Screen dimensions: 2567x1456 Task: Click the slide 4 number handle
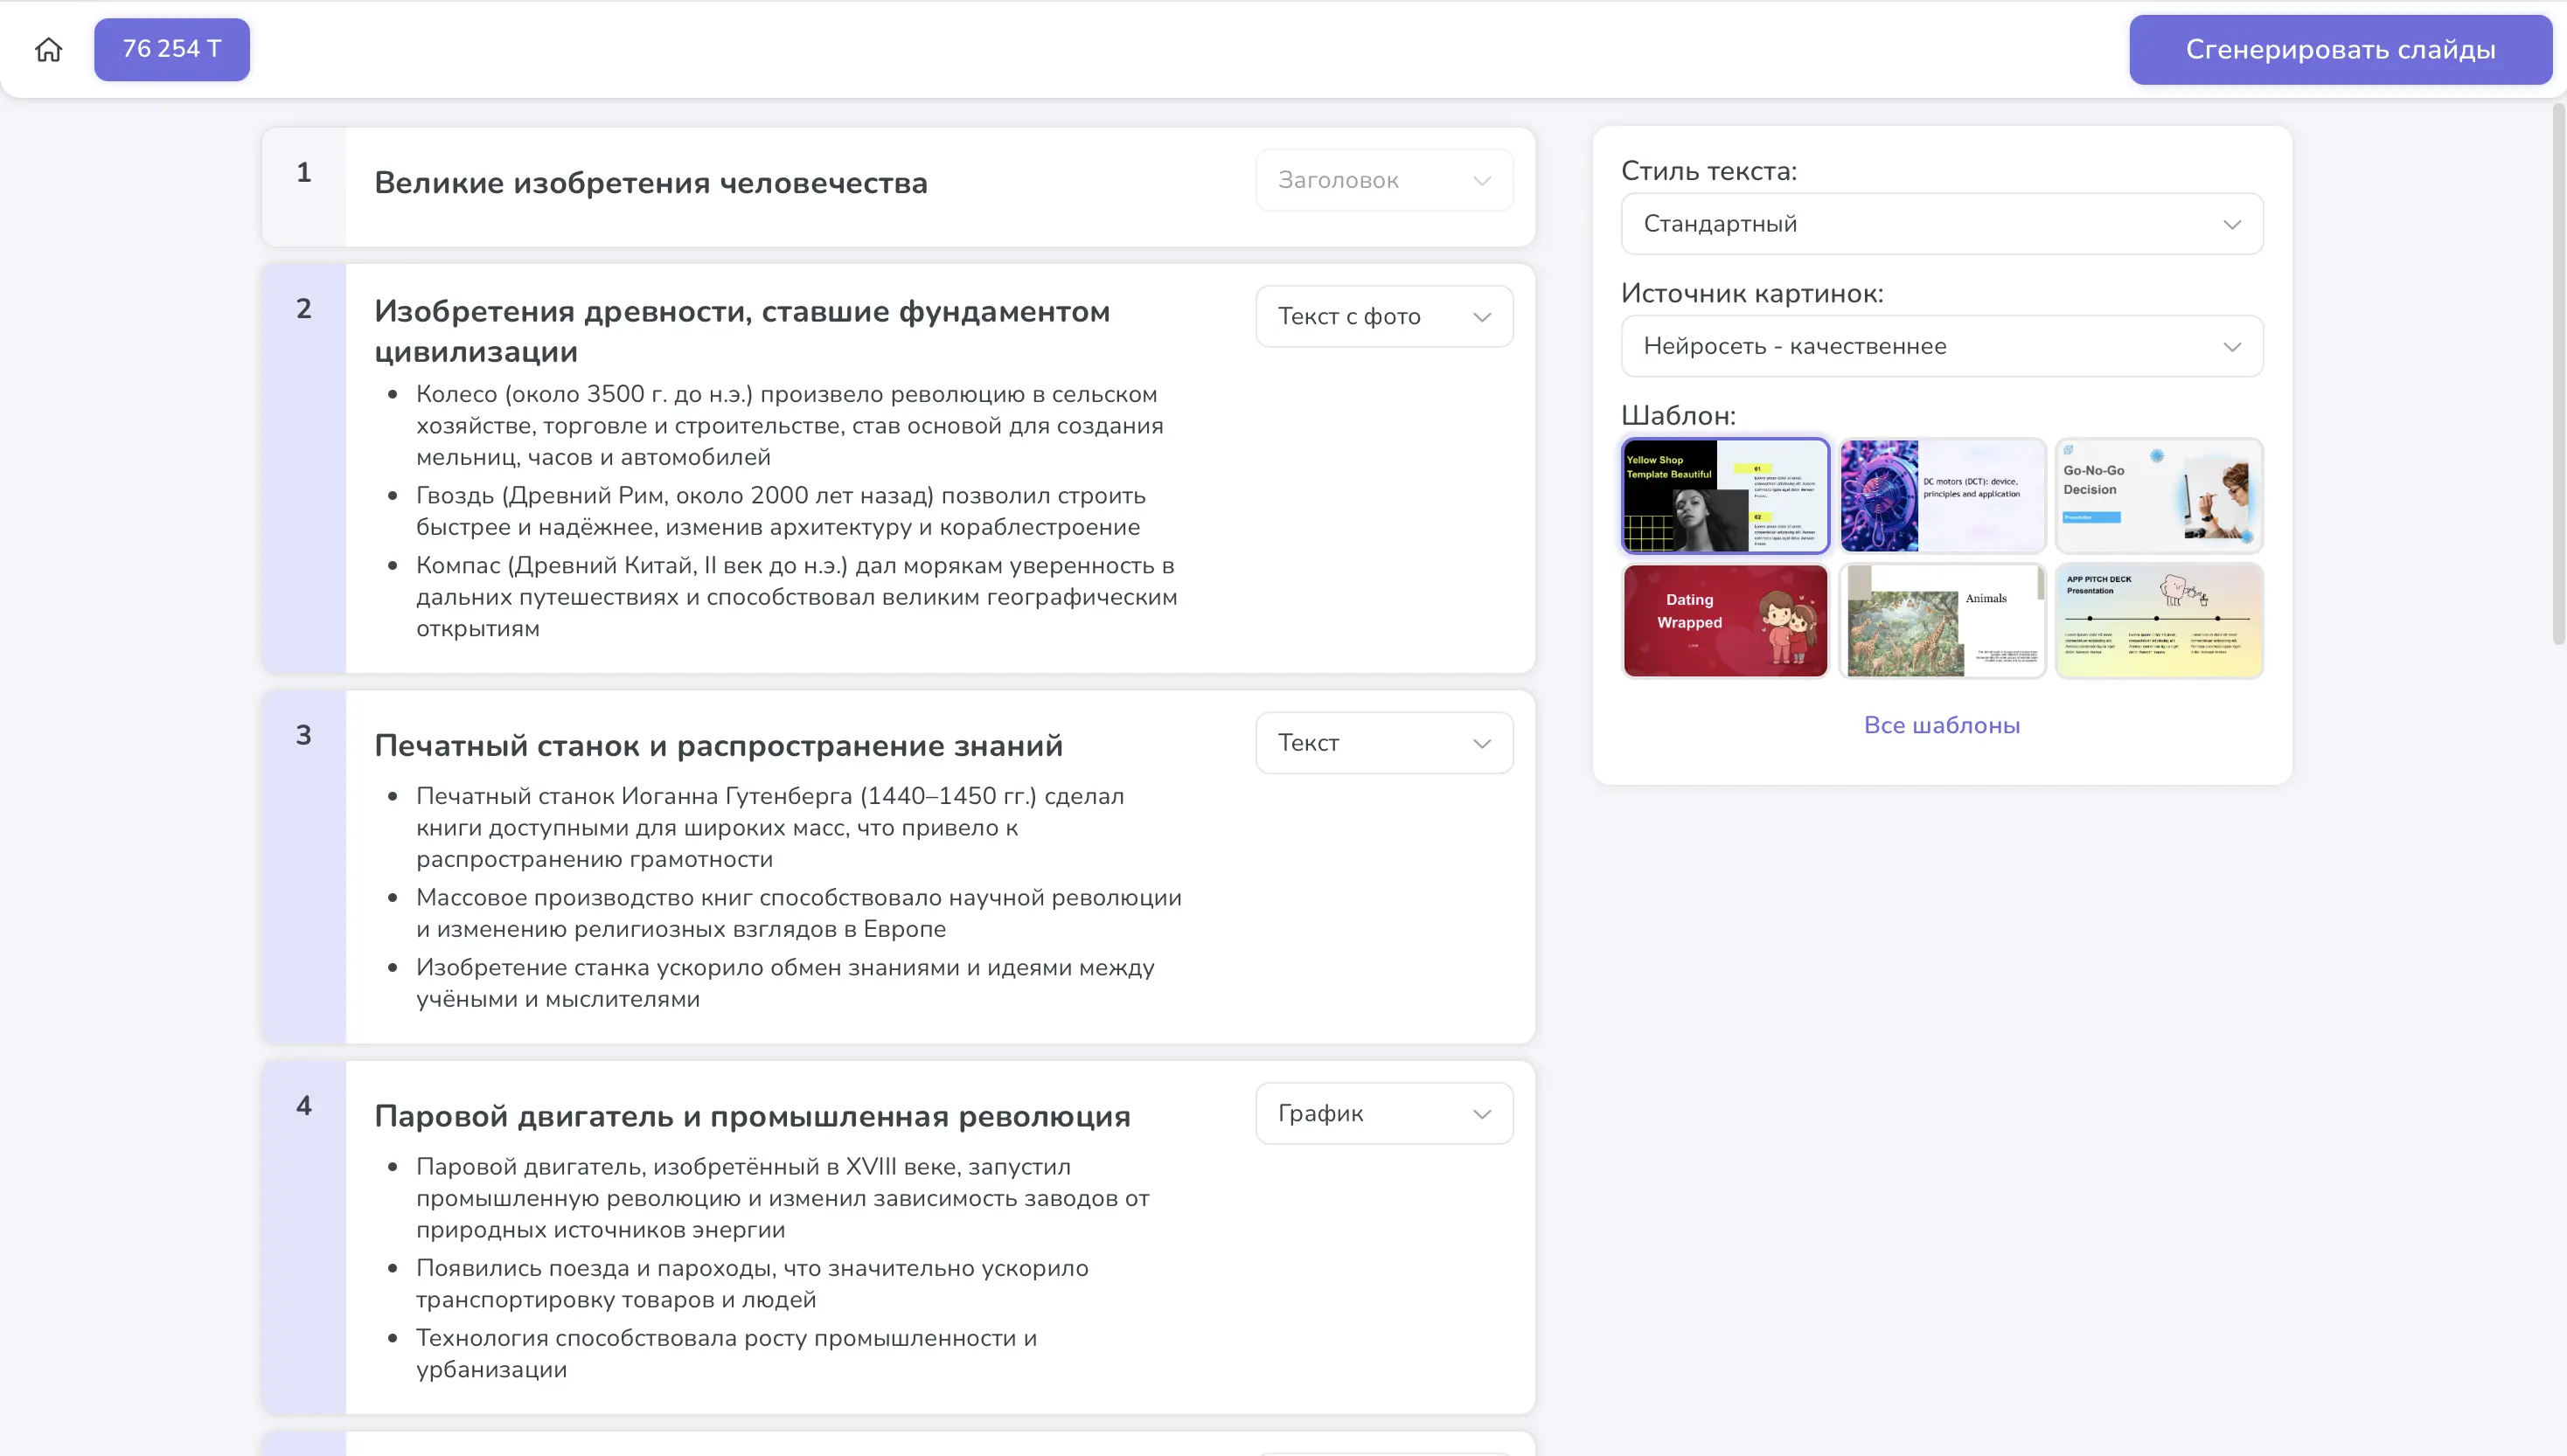(303, 1106)
